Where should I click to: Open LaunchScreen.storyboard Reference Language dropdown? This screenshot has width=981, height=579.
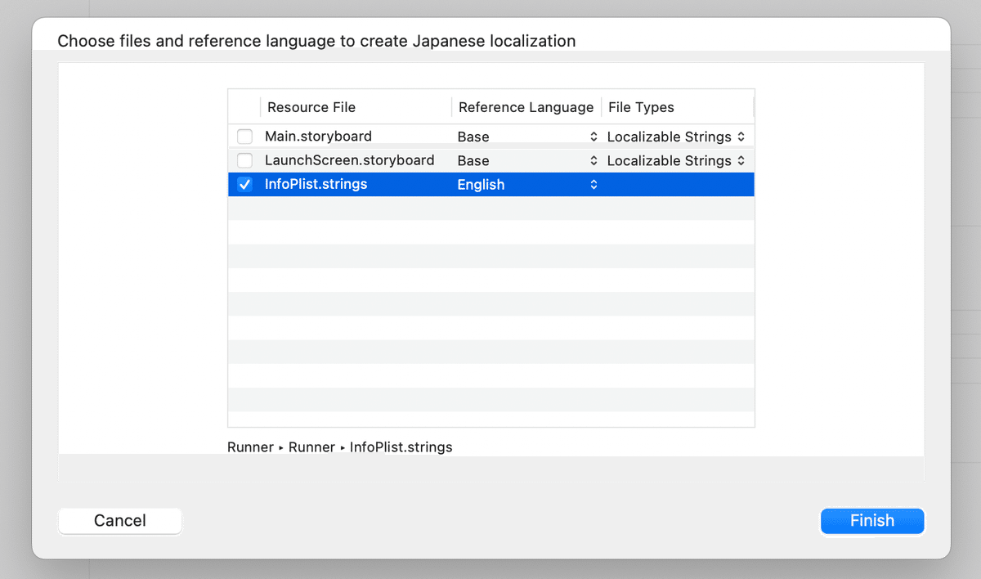click(x=527, y=160)
